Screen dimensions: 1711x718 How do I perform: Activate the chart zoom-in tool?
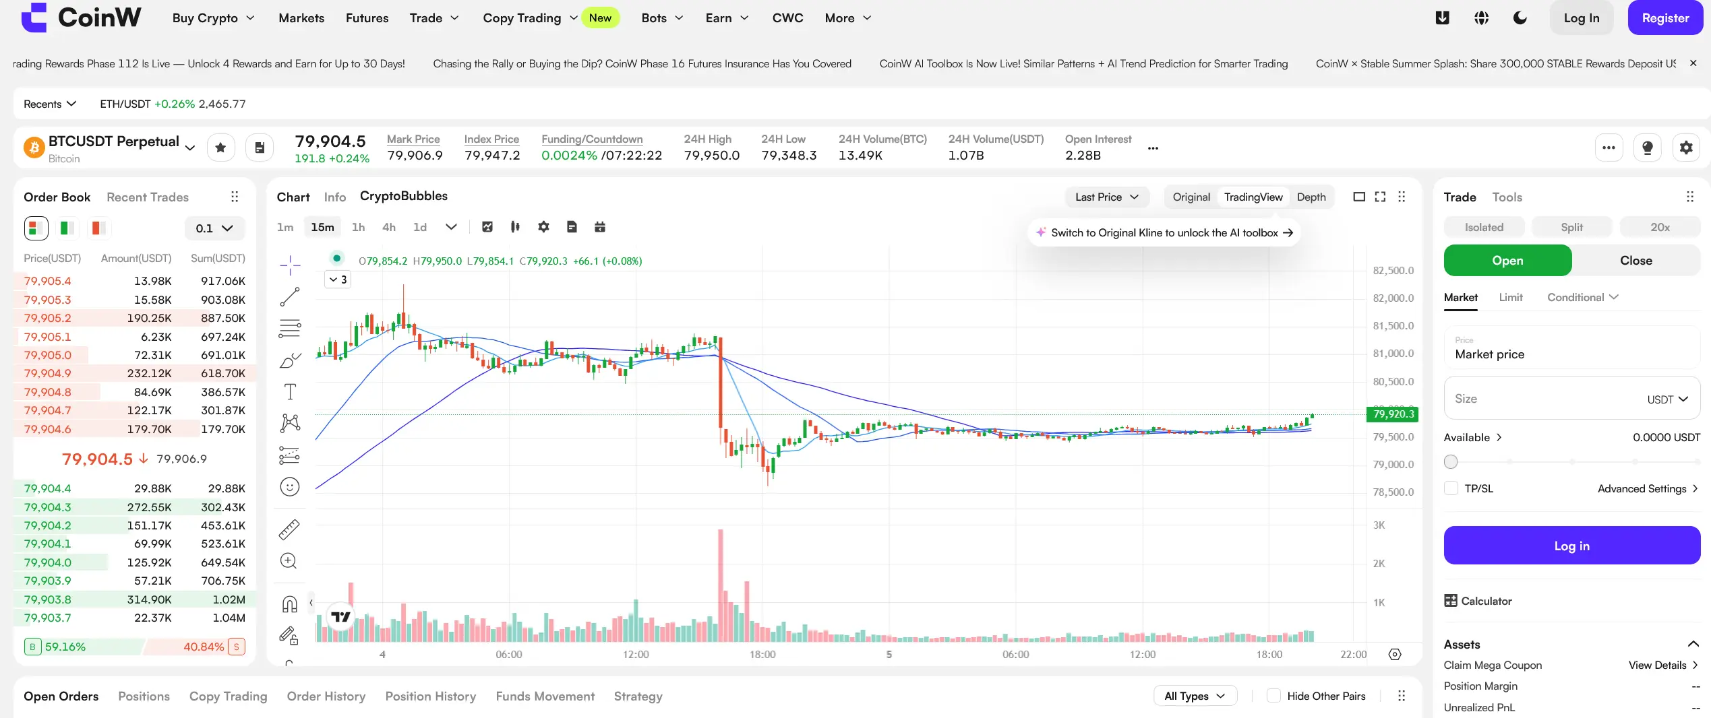(x=289, y=560)
